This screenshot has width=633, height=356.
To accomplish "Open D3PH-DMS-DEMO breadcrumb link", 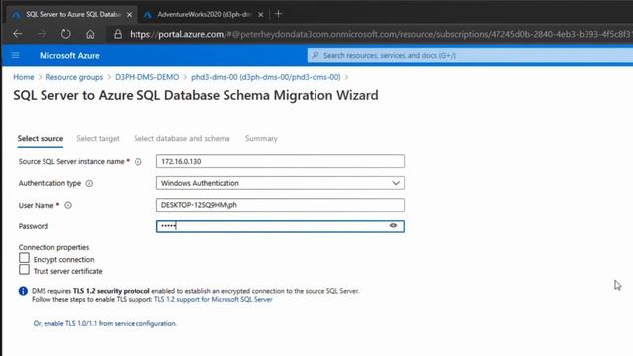I will pos(147,77).
